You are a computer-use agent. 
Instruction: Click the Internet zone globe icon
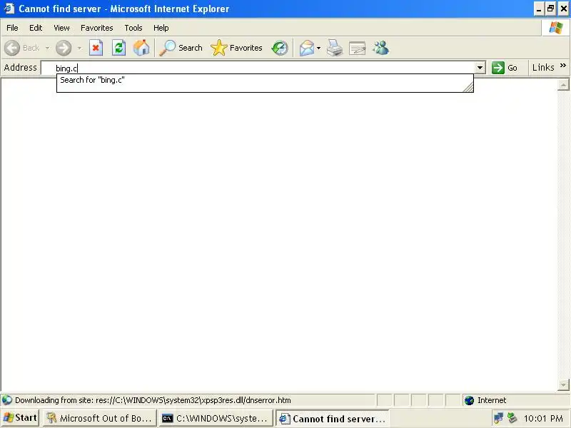pos(469,400)
